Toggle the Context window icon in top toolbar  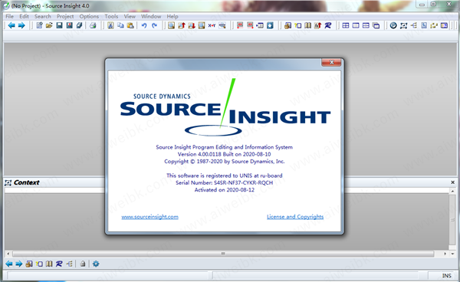(x=404, y=25)
